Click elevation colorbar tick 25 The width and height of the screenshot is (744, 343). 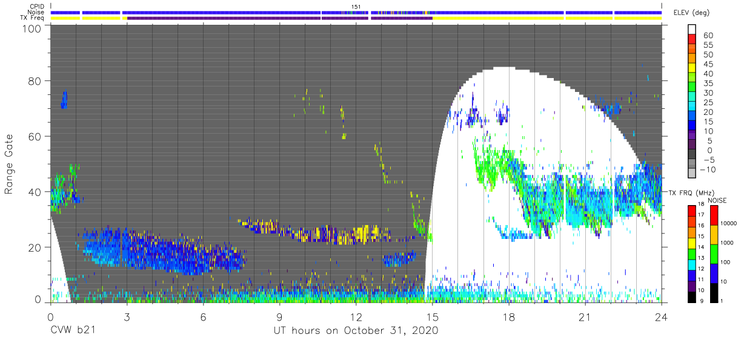tap(708, 102)
